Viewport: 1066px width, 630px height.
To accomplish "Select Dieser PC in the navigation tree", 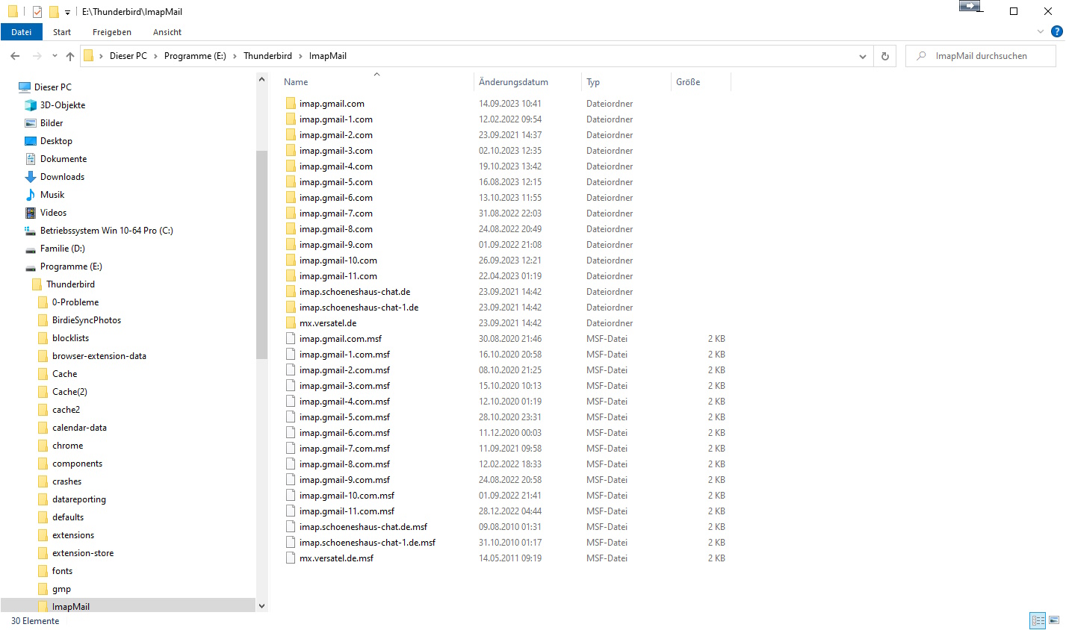I will click(53, 87).
